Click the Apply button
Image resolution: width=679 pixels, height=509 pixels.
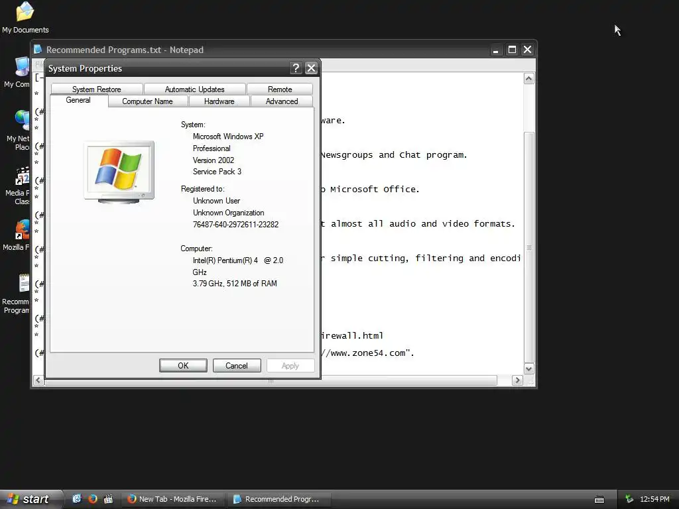point(290,366)
